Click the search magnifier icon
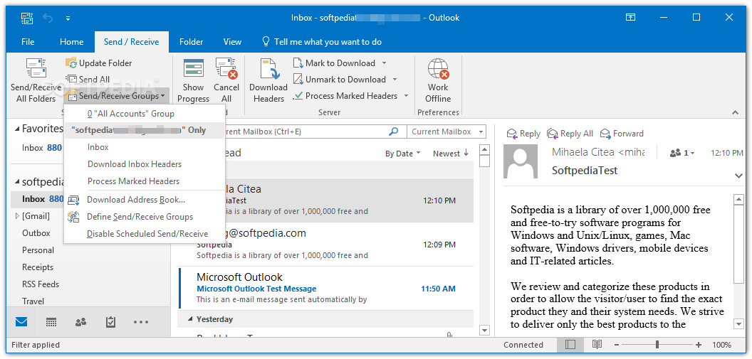 (393, 132)
